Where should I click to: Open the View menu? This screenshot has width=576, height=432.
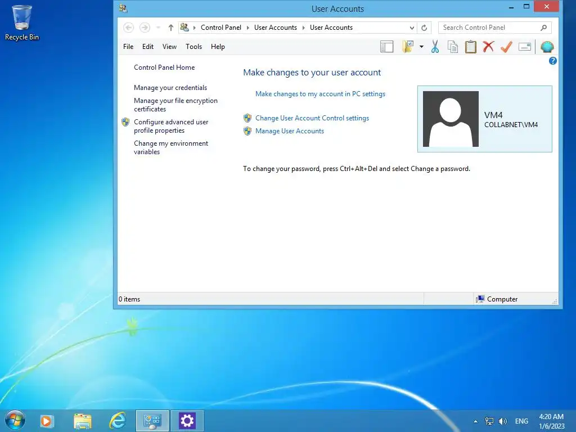[169, 47]
